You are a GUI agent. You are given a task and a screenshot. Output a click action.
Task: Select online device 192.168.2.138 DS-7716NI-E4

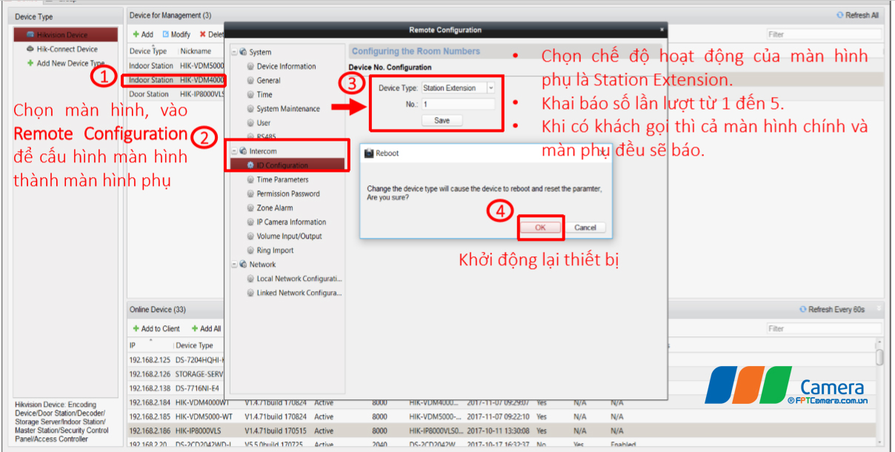(176, 388)
